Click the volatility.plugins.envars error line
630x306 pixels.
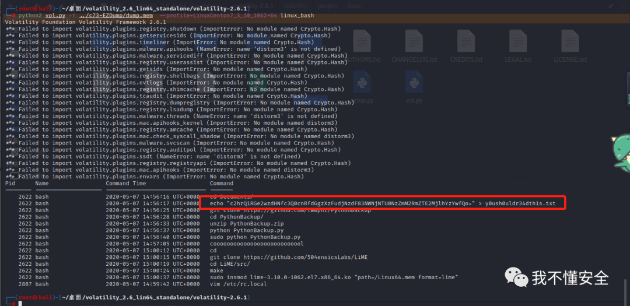point(155,176)
